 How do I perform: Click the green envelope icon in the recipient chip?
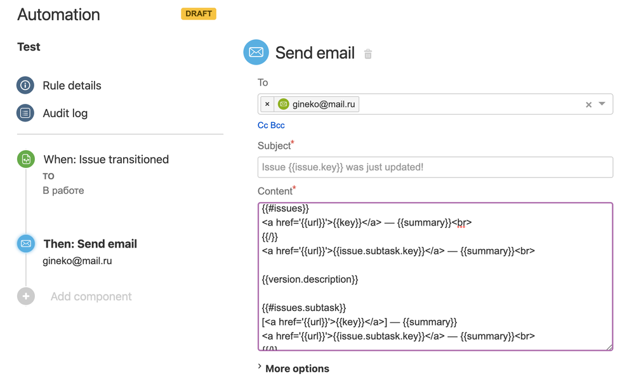pos(284,104)
